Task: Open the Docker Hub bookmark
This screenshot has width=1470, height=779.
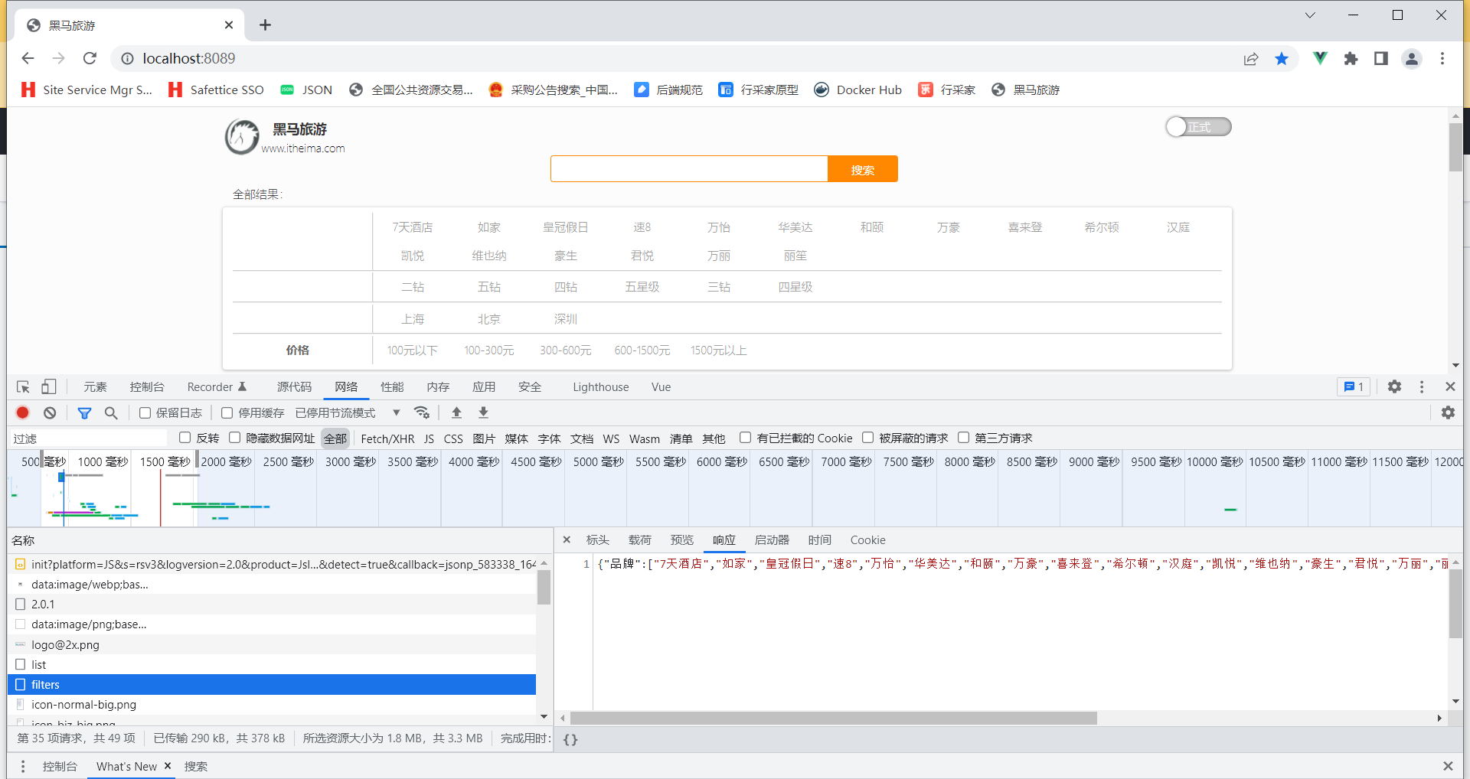Action: pyautogui.click(x=857, y=90)
